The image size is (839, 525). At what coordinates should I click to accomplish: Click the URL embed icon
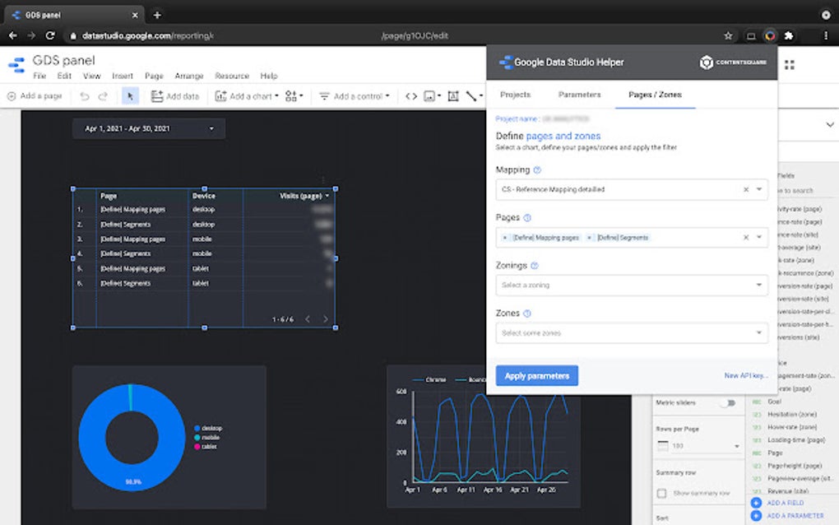410,96
